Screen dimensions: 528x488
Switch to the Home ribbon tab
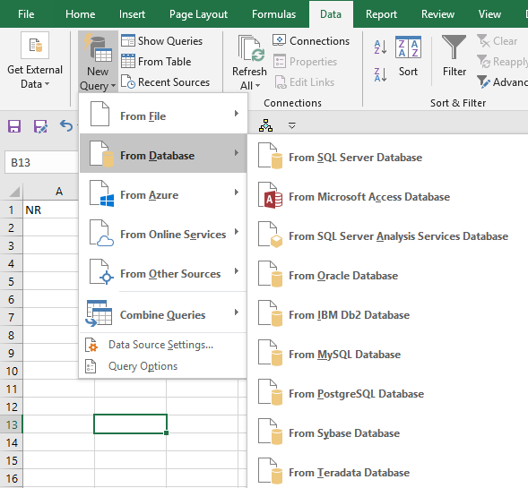[80, 14]
